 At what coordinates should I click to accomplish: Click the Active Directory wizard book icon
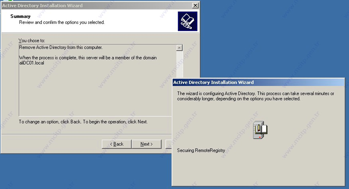pyautogui.click(x=187, y=21)
